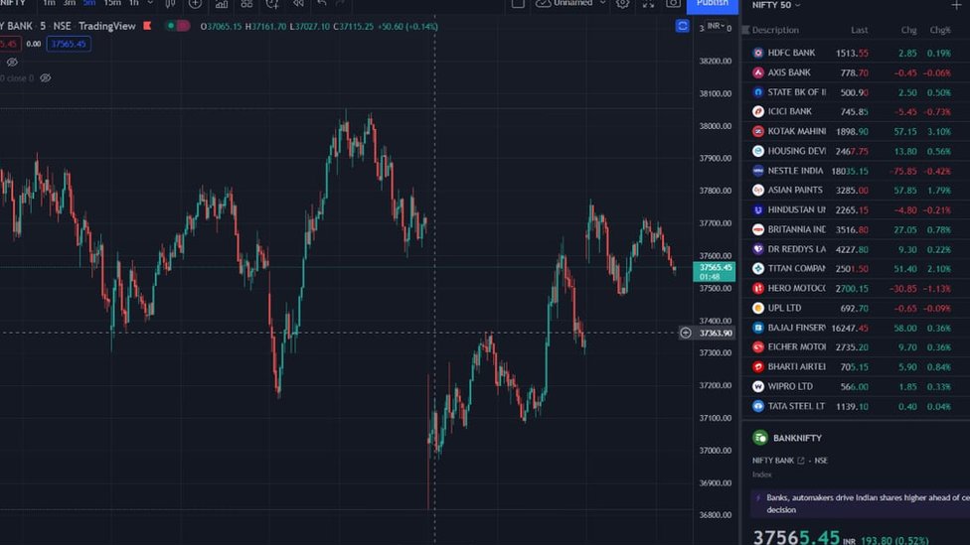Select TATA STEEL row in watchlist
Screen dimensions: 970x545
point(856,407)
